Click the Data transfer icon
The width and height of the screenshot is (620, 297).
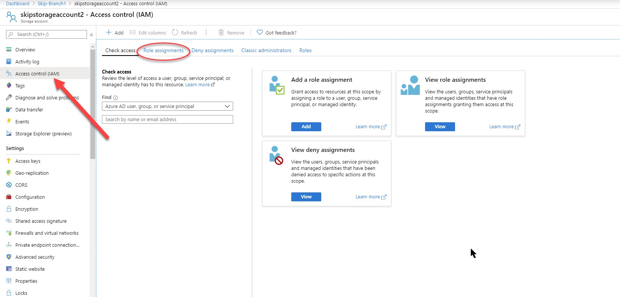[9, 109]
